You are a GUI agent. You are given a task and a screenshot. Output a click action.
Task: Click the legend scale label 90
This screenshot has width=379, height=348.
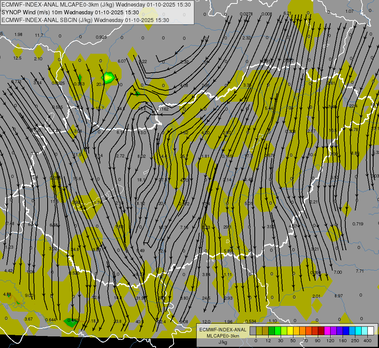(x=317, y=341)
